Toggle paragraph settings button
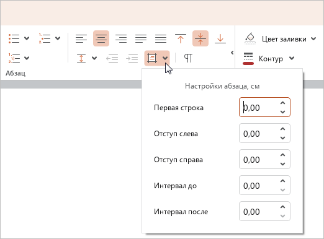This screenshot has height=239, width=324. (152, 58)
